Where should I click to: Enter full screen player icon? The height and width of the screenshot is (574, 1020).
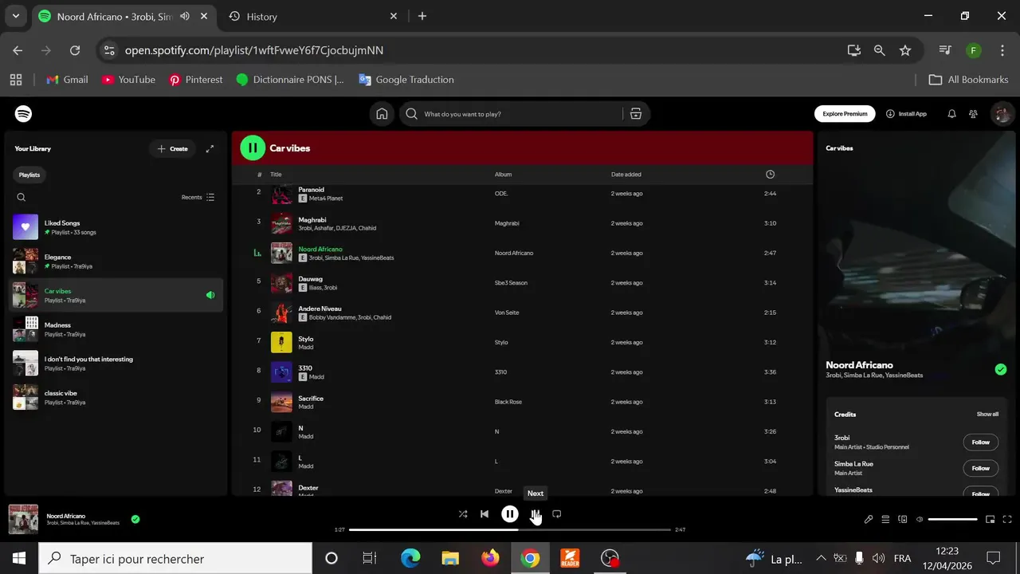[1007, 519]
